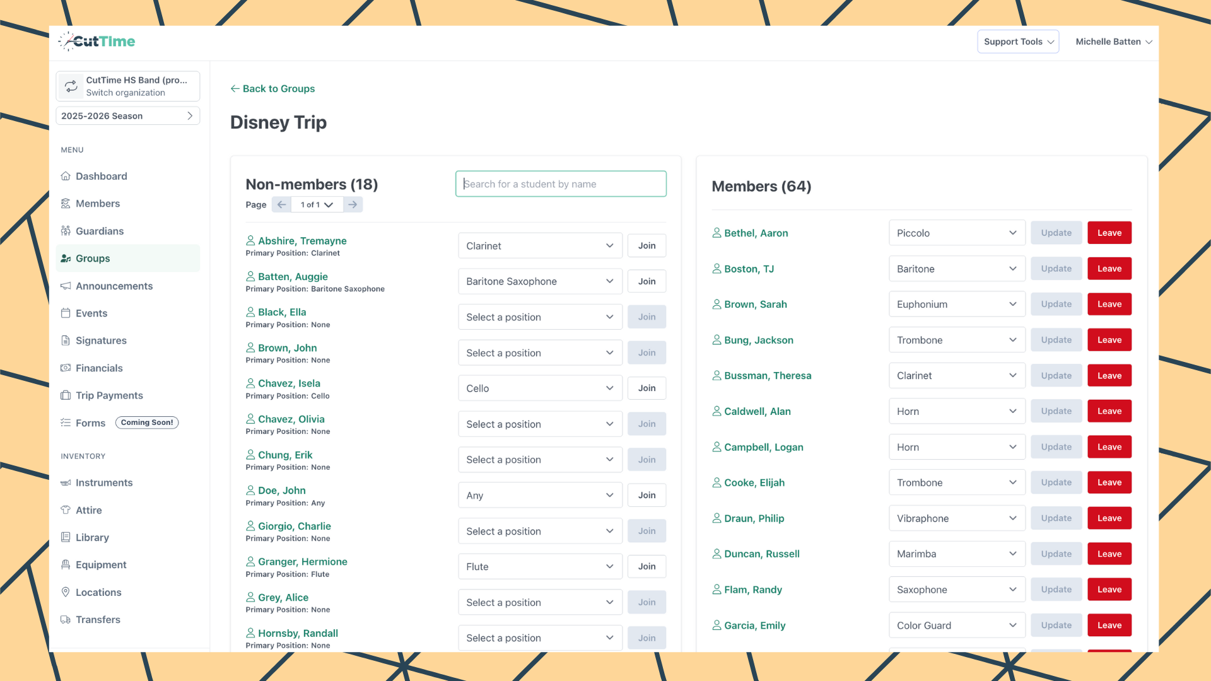Select the Dashboard home icon
The width and height of the screenshot is (1211, 681).
point(66,176)
